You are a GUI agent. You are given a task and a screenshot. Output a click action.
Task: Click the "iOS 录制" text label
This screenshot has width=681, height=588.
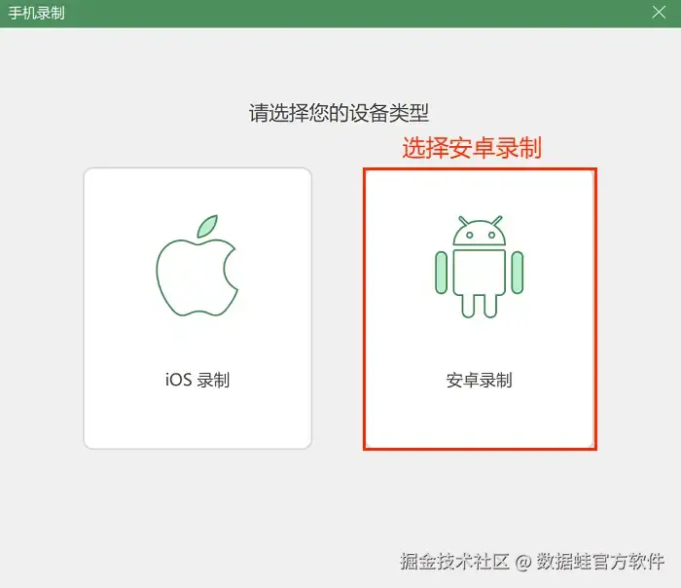pos(197,380)
